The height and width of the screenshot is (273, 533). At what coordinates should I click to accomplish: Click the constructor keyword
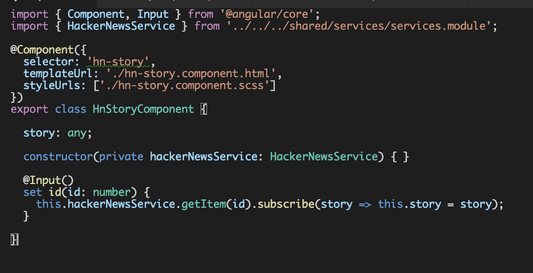(x=58, y=157)
